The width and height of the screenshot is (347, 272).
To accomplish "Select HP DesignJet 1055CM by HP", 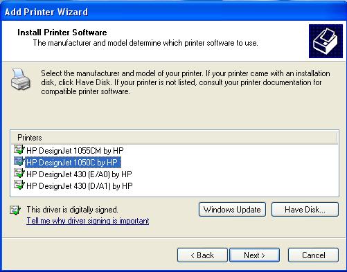I will (75, 151).
